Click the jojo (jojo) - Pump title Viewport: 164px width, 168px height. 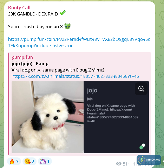click(x=30, y=64)
